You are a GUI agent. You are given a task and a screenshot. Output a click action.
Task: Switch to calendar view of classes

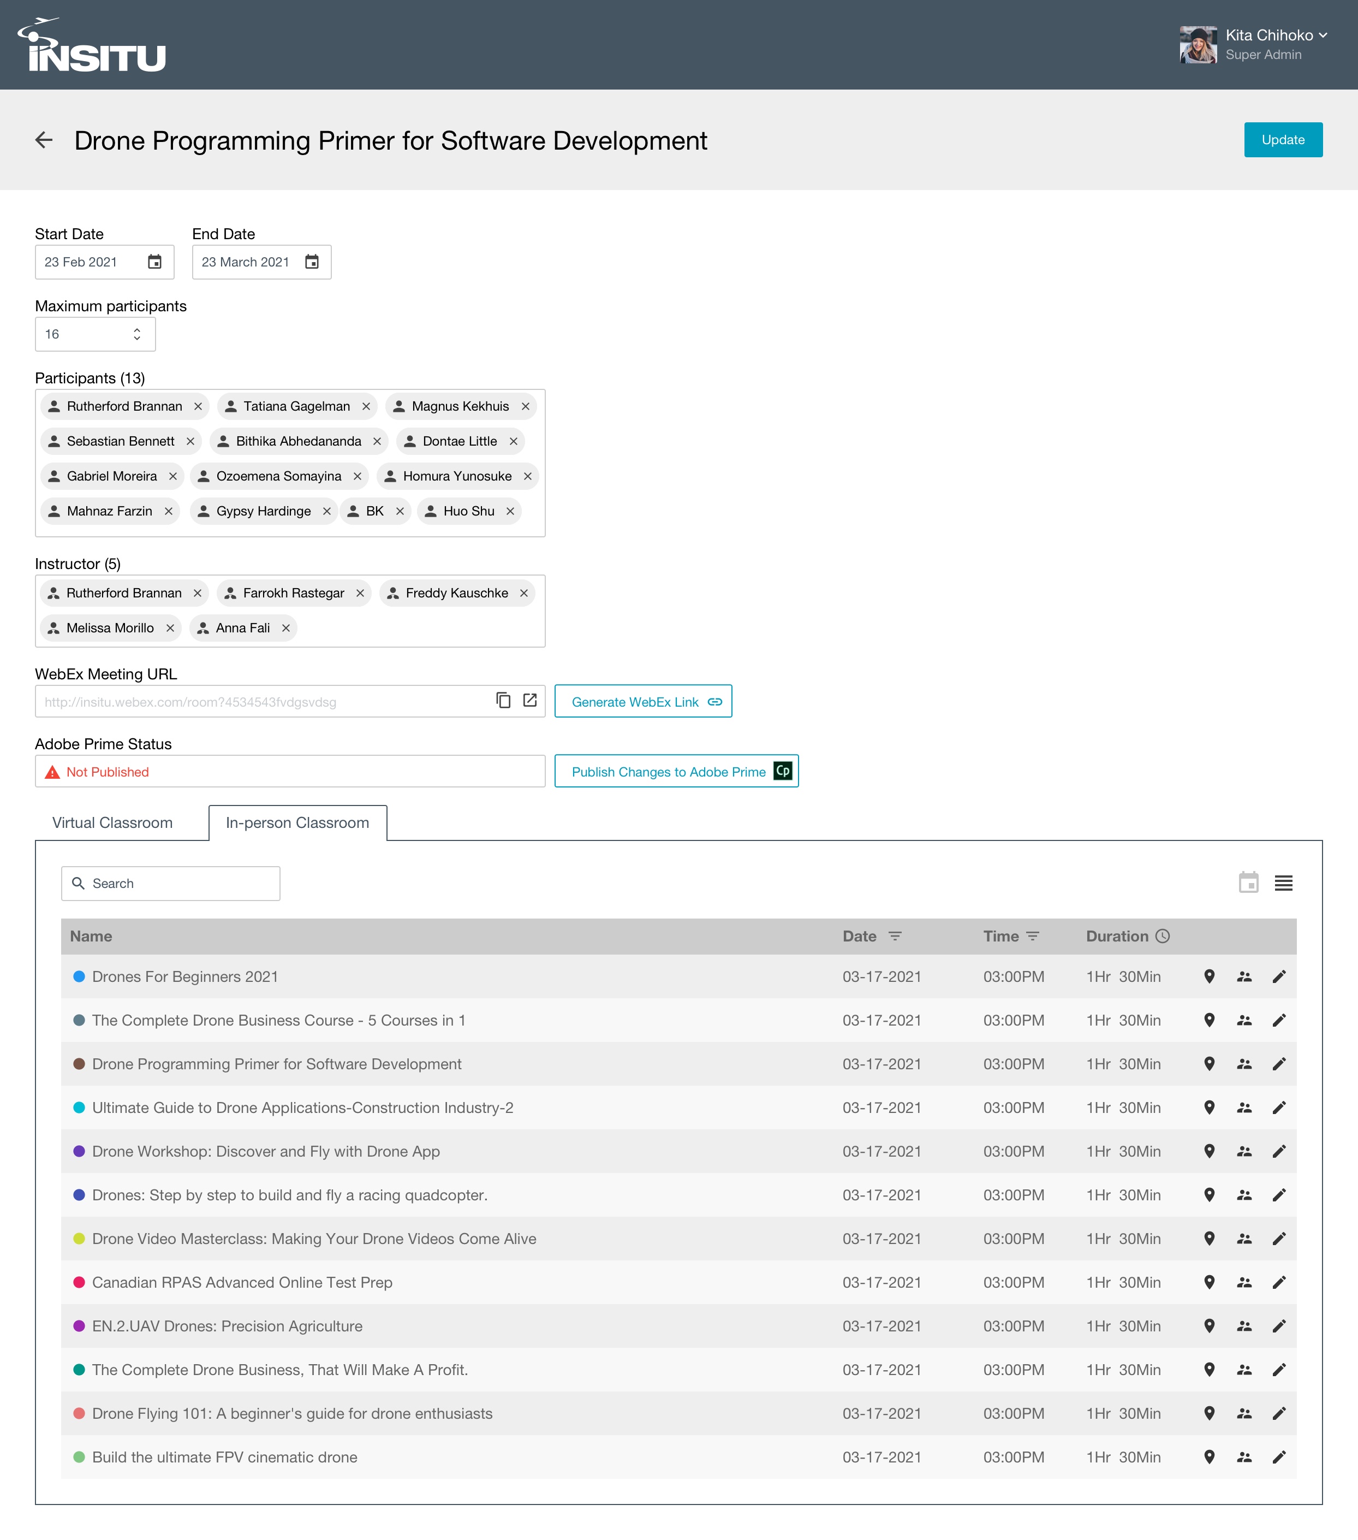click(x=1248, y=882)
